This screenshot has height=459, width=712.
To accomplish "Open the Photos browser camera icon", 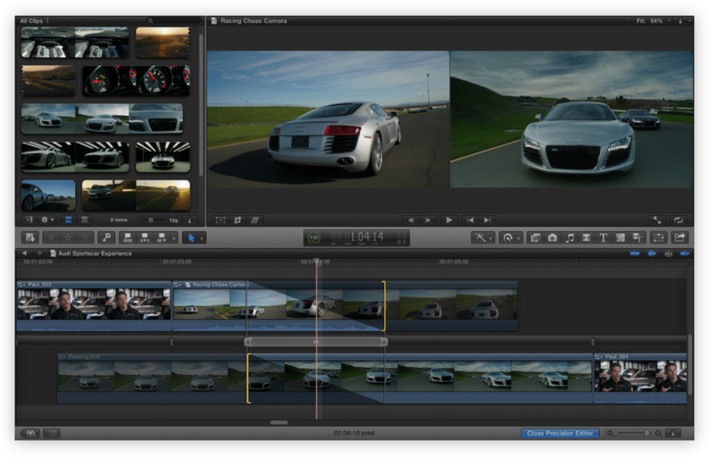I will (552, 238).
